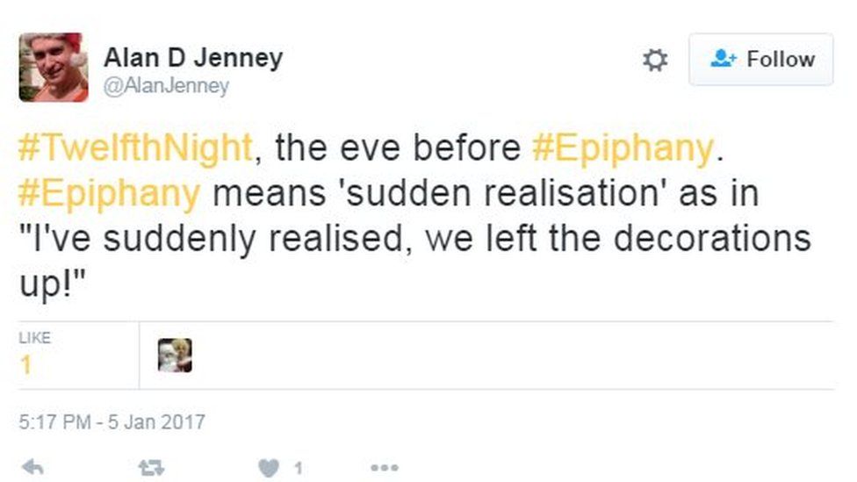Click the person-plus icon in Follow button

pos(724,60)
